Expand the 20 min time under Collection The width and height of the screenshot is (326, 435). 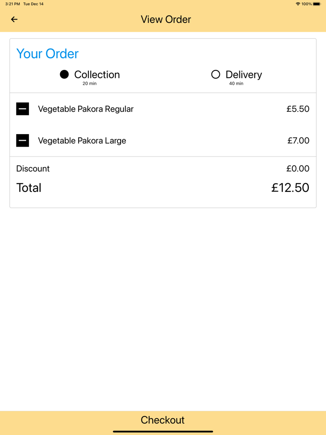(x=91, y=84)
